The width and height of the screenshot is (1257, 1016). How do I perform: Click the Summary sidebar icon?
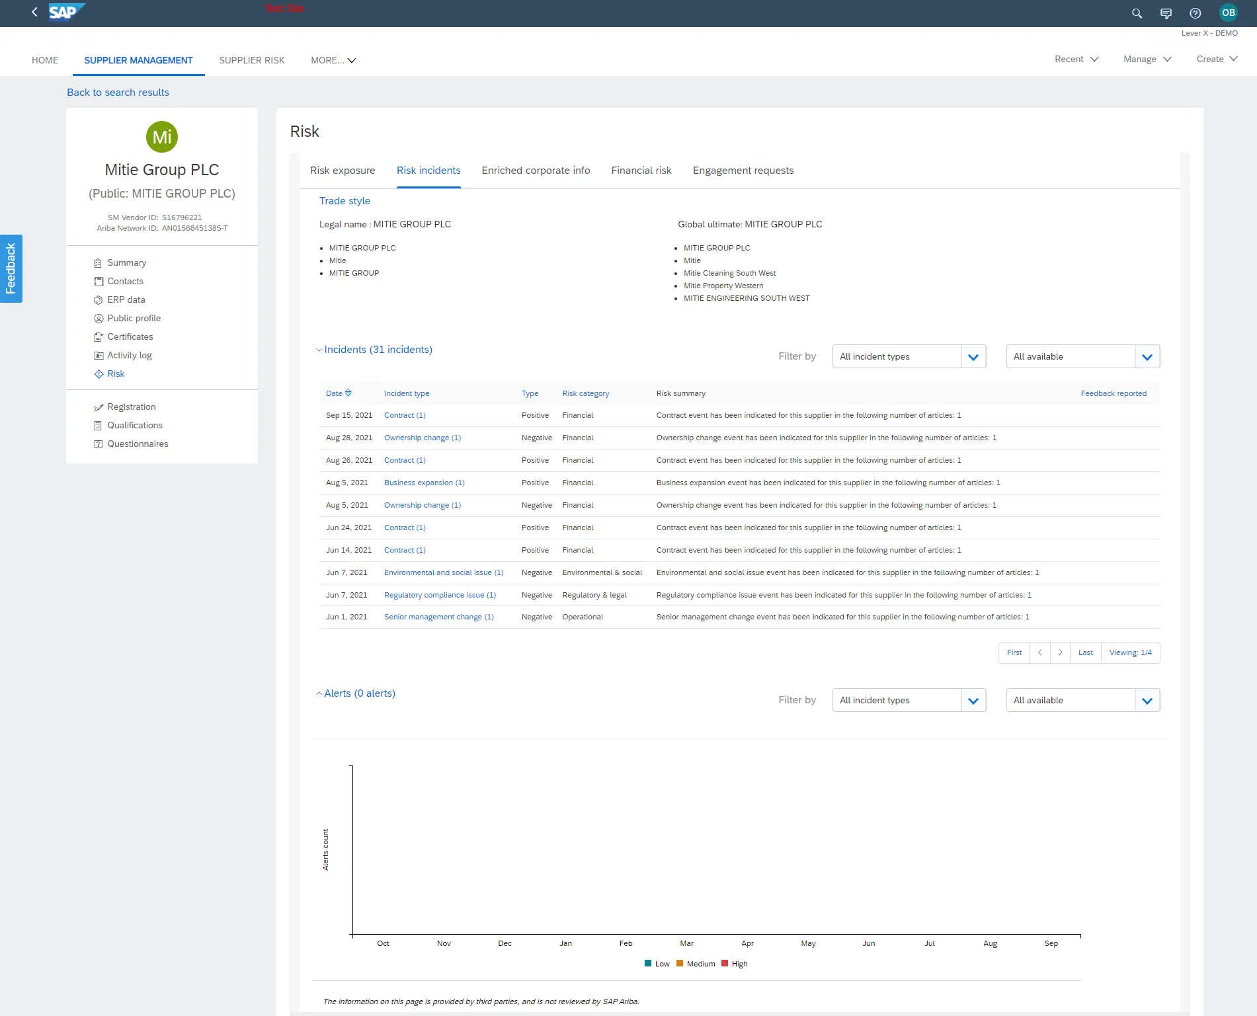click(98, 263)
